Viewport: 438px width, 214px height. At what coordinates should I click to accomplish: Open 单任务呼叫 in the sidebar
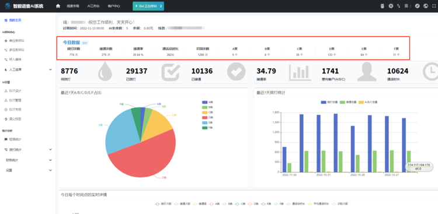(15, 41)
